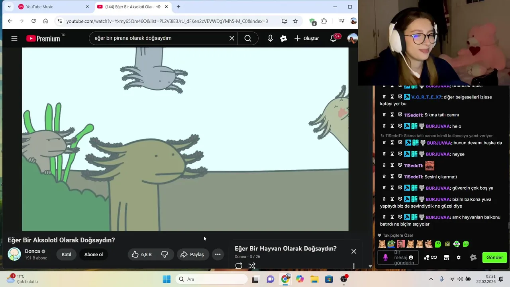The width and height of the screenshot is (510, 287).
Task: Install app icon in address bar
Action: (x=284, y=21)
